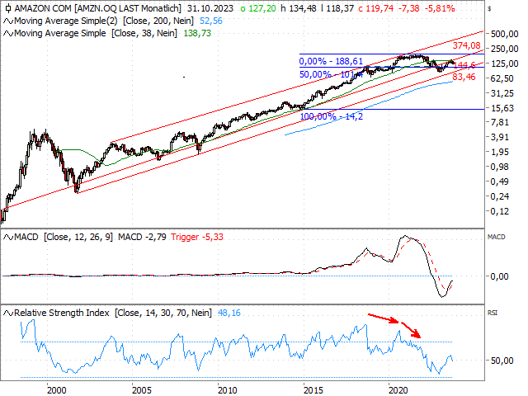Click the 2005 year label on time axis

pyautogui.click(x=142, y=390)
